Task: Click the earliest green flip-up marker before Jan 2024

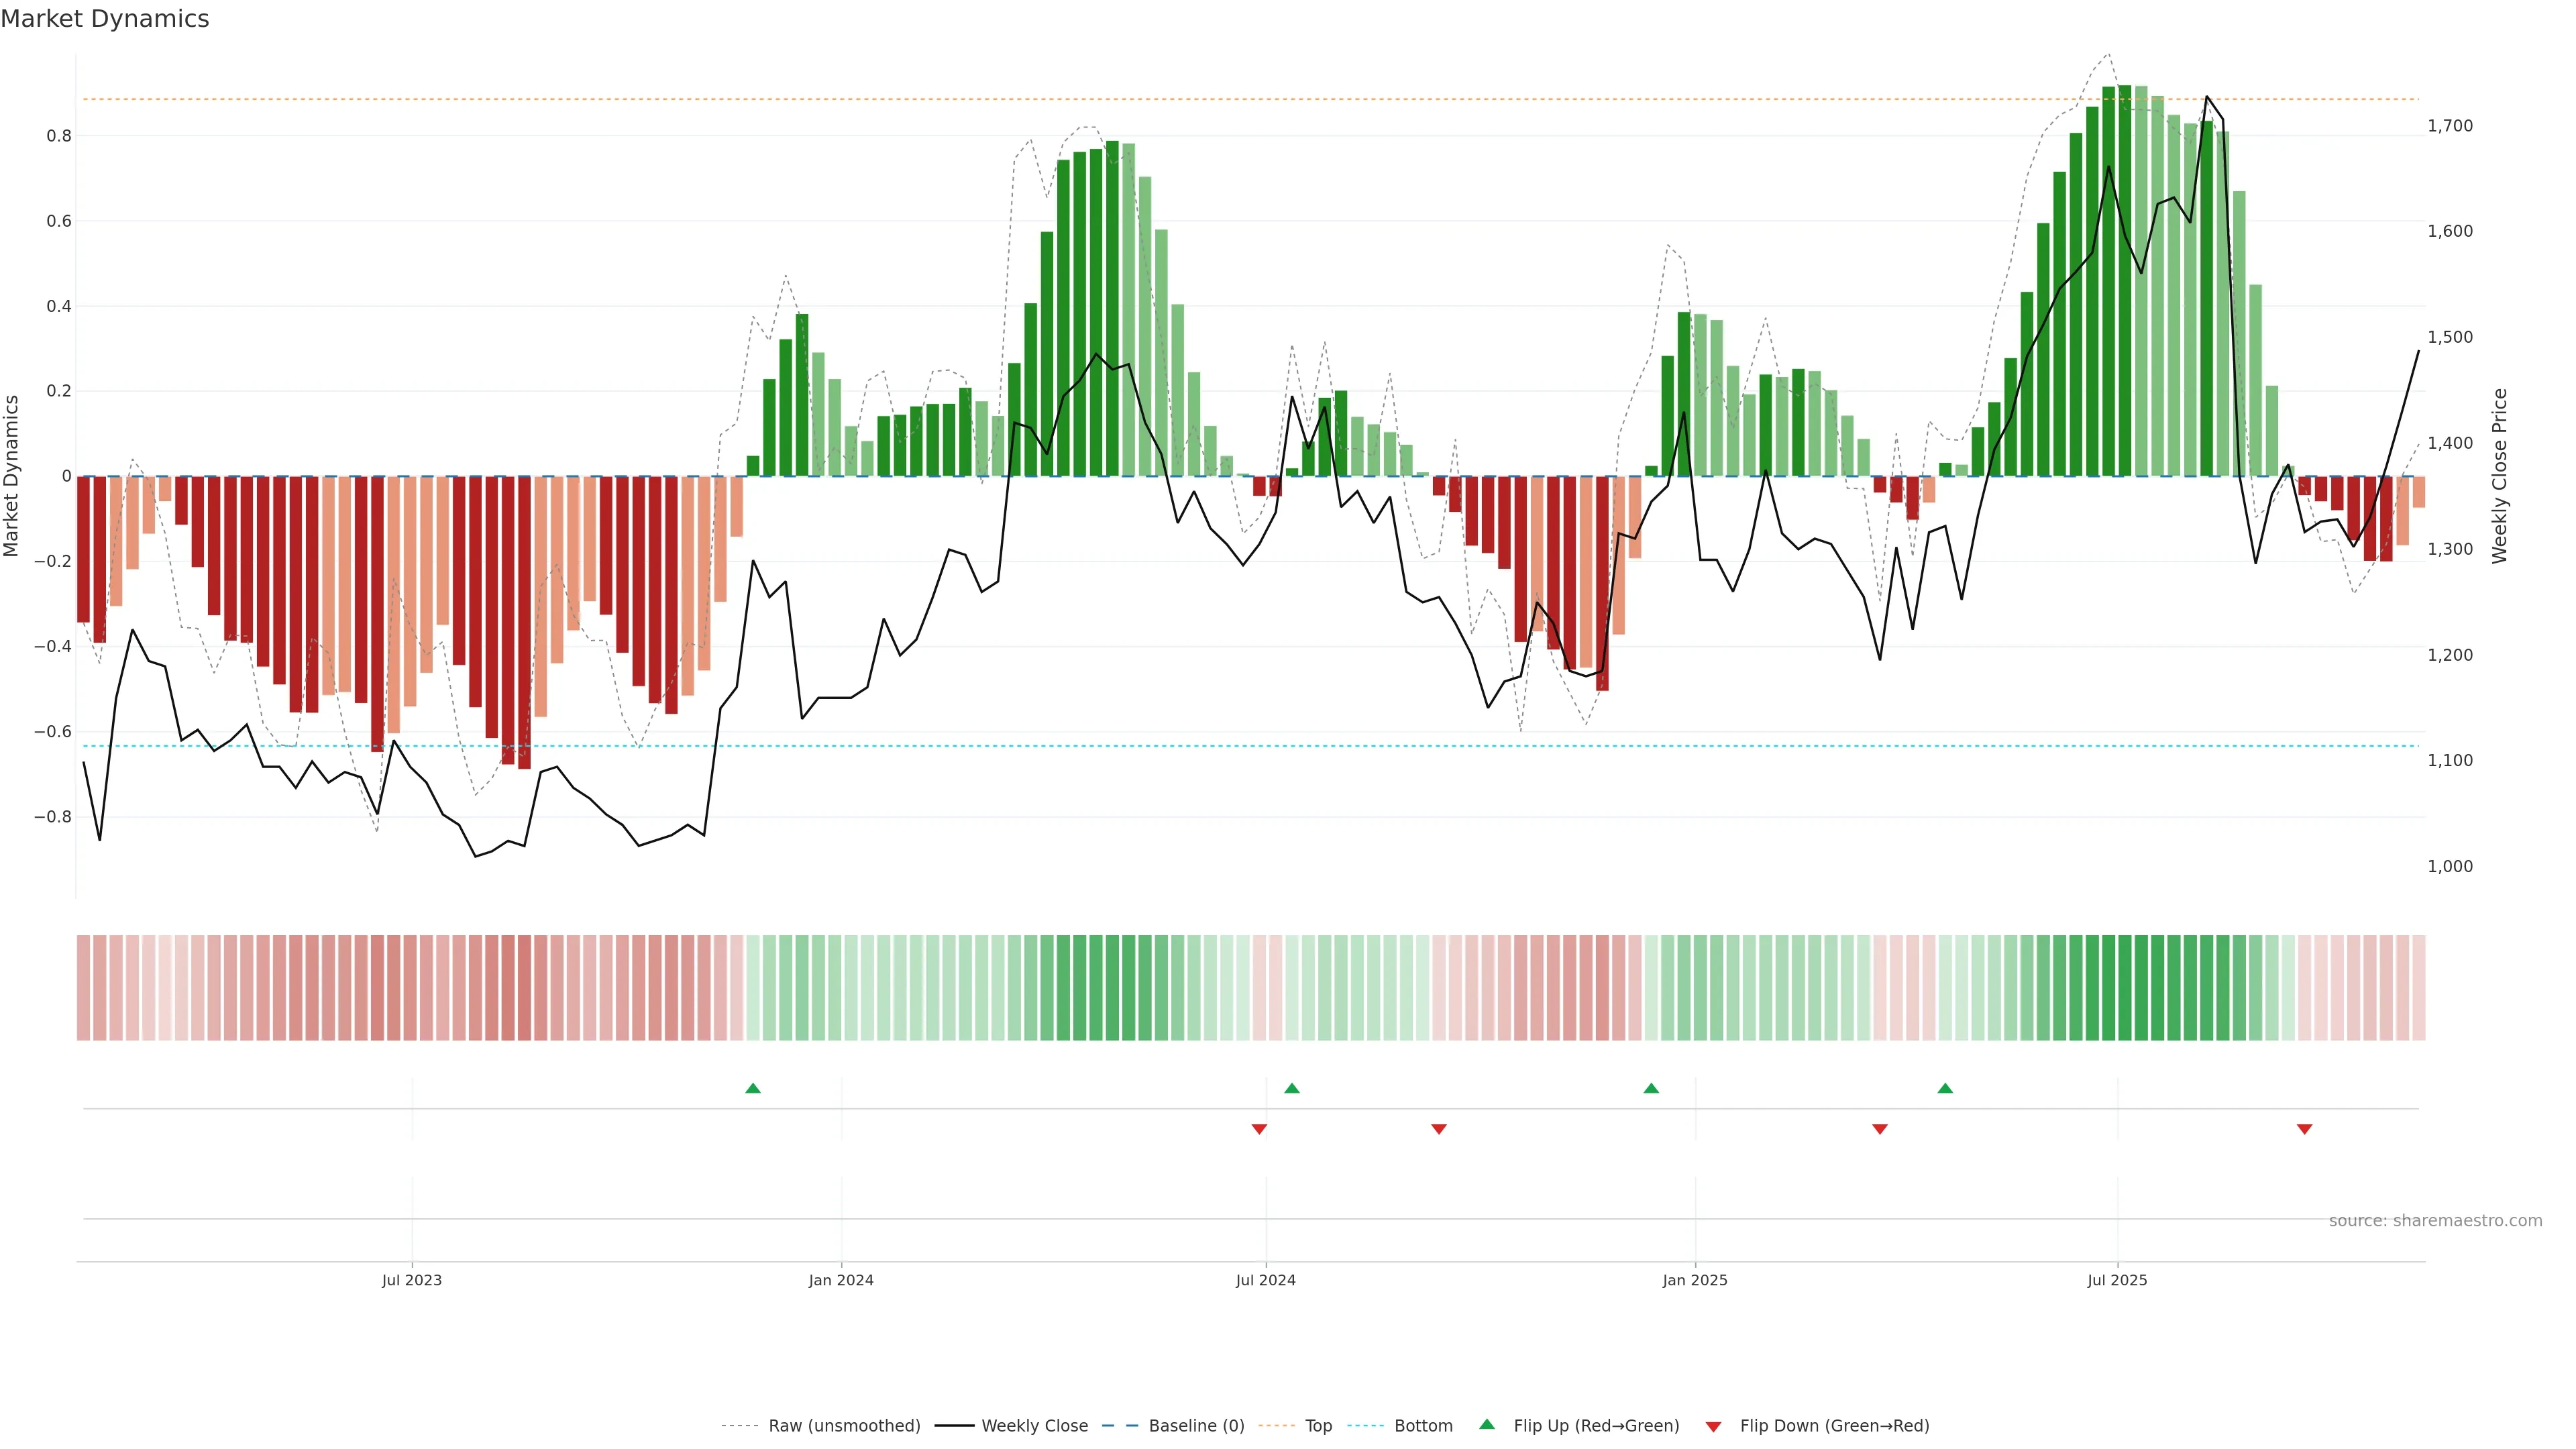Action: pyautogui.click(x=753, y=1088)
